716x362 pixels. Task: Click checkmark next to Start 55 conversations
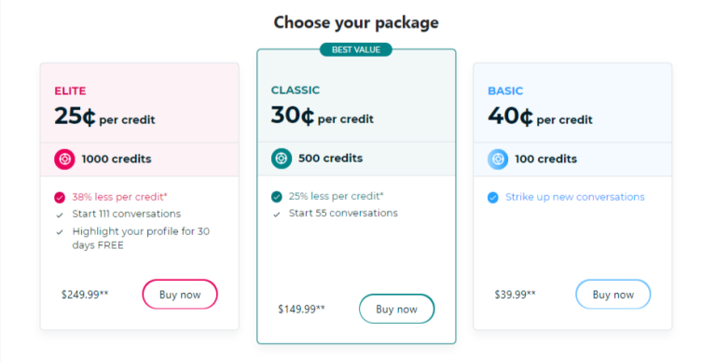[x=276, y=214]
